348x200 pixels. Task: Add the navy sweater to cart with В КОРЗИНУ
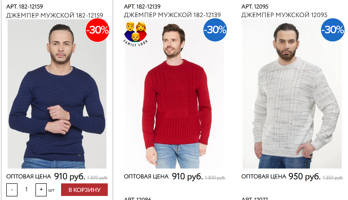coord(84,190)
